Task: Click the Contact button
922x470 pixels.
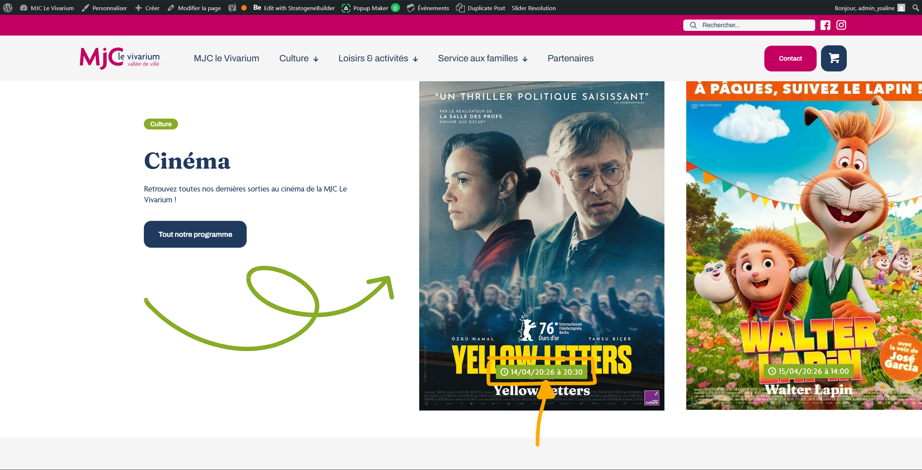Action: (x=790, y=58)
